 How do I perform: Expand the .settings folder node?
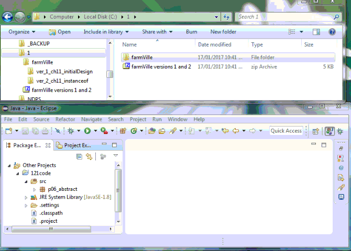26,206
